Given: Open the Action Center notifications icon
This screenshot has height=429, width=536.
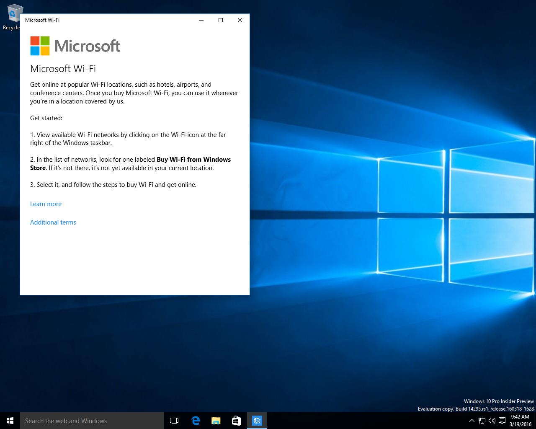Looking at the screenshot, I should pos(502,421).
